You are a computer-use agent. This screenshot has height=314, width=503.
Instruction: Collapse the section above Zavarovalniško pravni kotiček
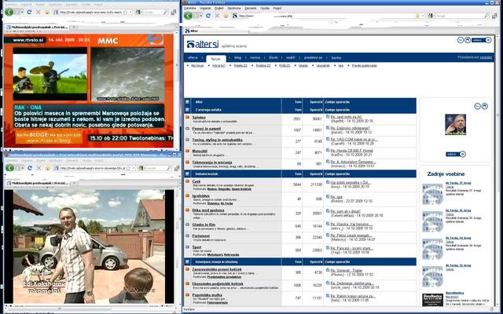tap(187, 261)
